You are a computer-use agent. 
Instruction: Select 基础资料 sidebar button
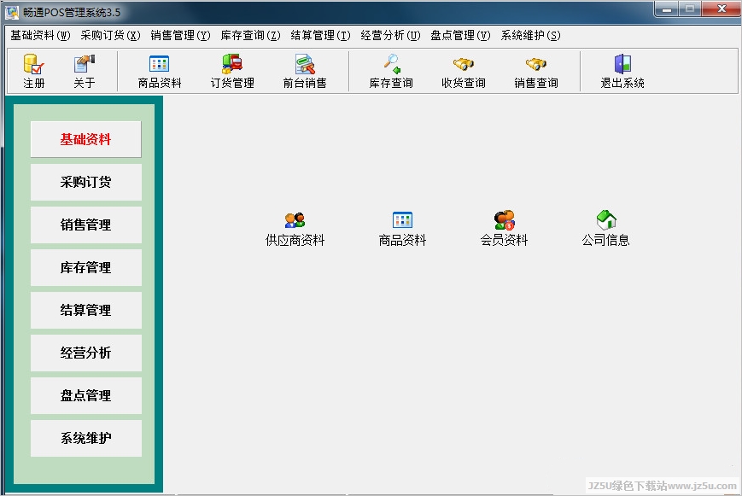(x=86, y=139)
